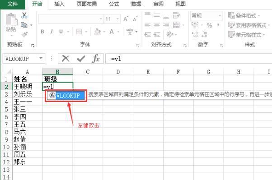
Task: Click the Decrease Indent icon
Action: tap(148, 34)
